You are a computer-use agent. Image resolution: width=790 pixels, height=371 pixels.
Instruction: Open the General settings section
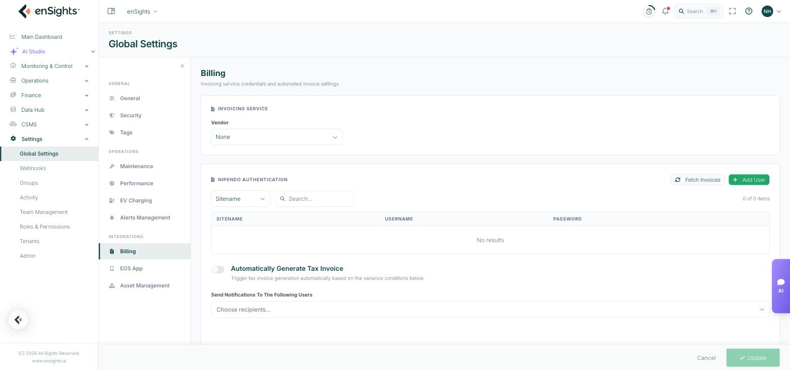coord(145,98)
